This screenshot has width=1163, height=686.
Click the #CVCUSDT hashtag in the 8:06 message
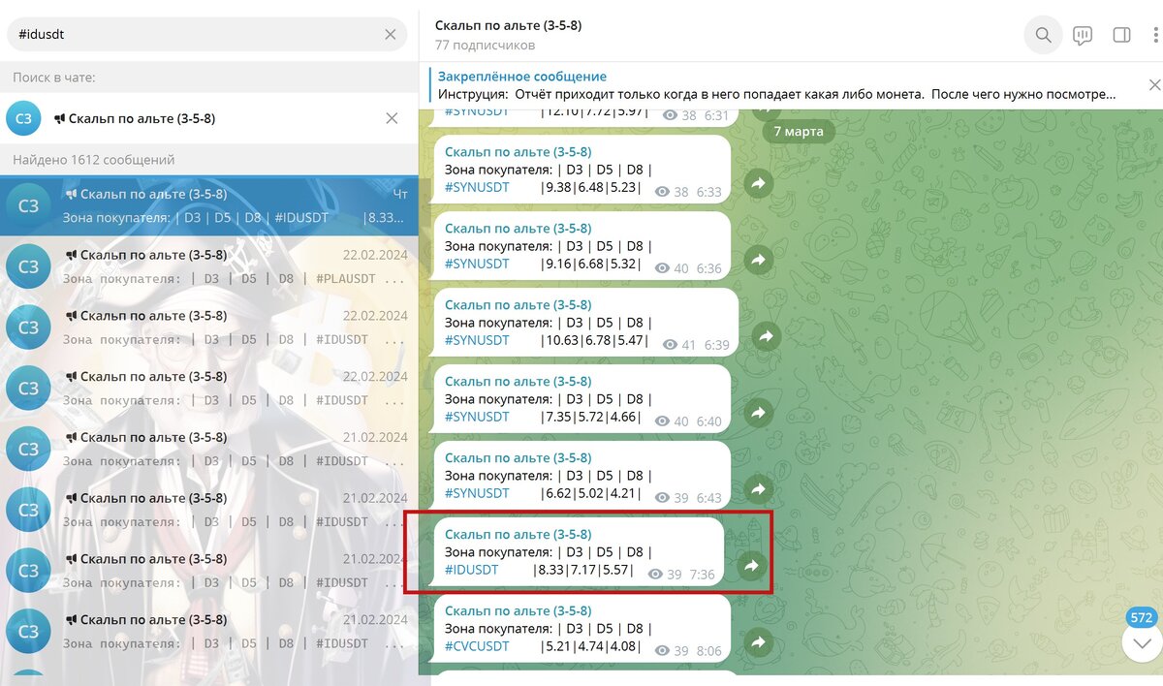point(477,646)
